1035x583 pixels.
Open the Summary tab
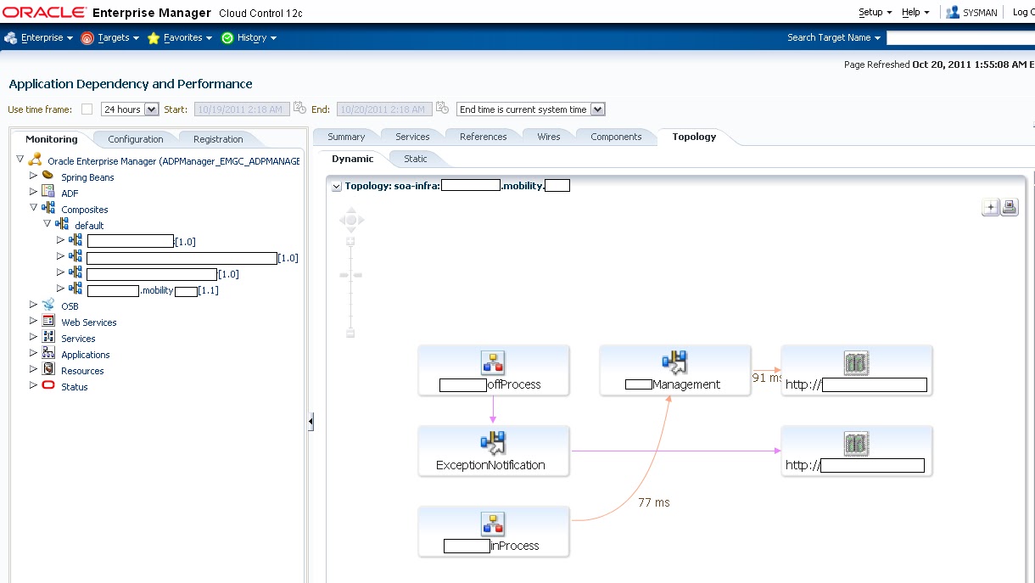click(346, 137)
